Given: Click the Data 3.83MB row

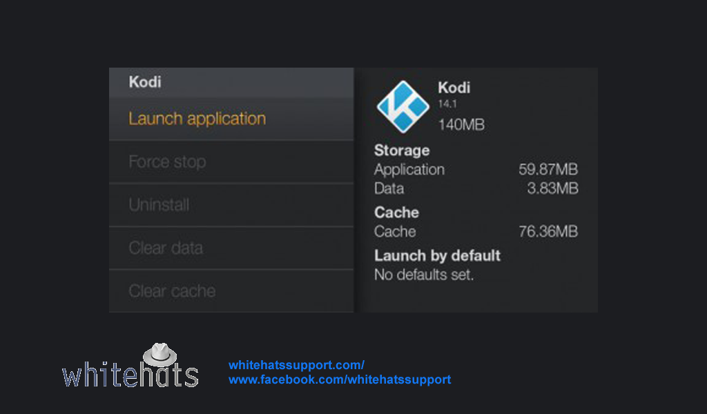Looking at the screenshot, I should pos(476,188).
